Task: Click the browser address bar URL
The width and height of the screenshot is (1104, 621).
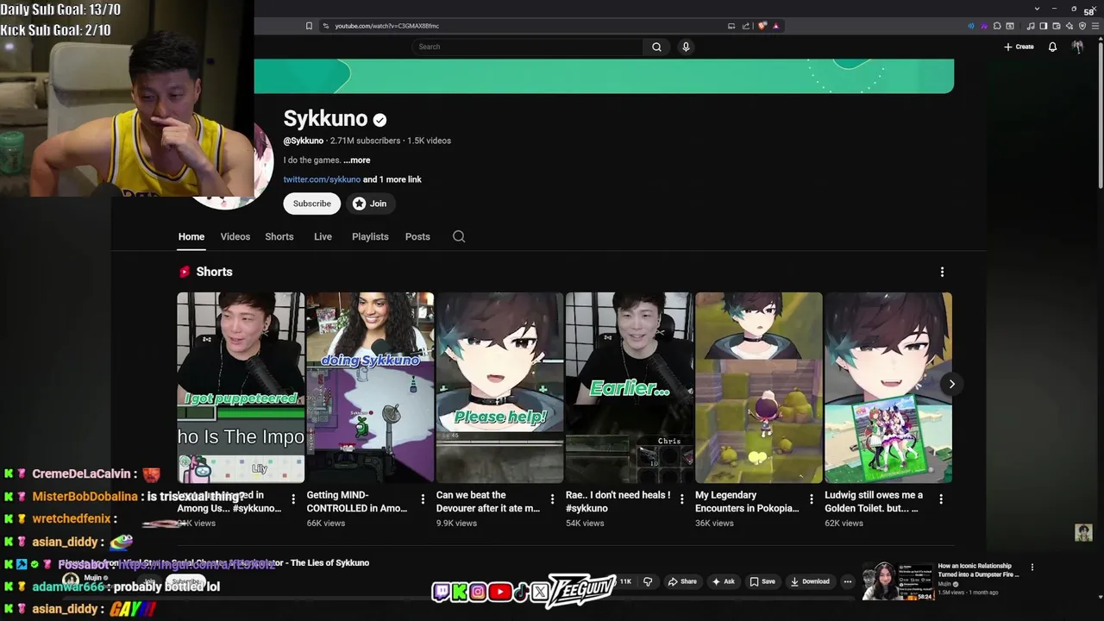Action: [x=386, y=26]
